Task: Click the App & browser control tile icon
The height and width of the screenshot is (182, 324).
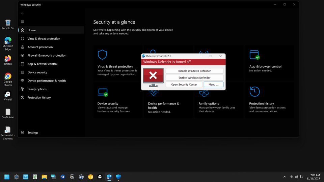Action: coord(254,55)
